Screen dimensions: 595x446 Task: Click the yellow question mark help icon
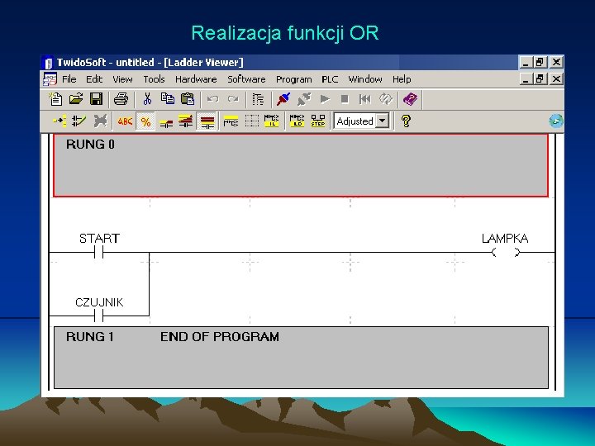pos(406,121)
